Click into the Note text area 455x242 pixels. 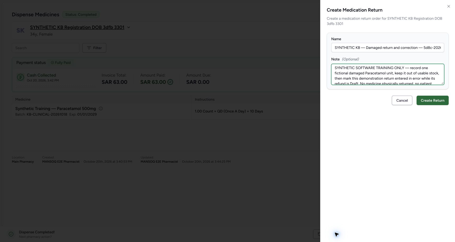[x=388, y=74]
